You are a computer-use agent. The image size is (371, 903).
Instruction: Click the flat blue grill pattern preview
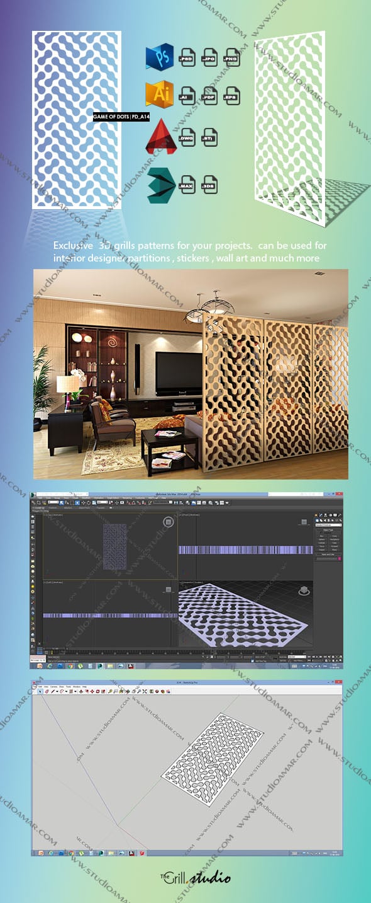(x=76, y=120)
